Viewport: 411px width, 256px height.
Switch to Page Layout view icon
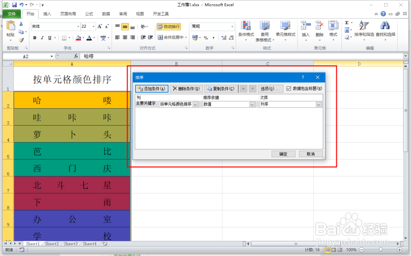pos(333,250)
